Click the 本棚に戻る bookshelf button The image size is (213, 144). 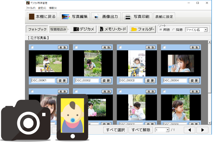[42, 17]
